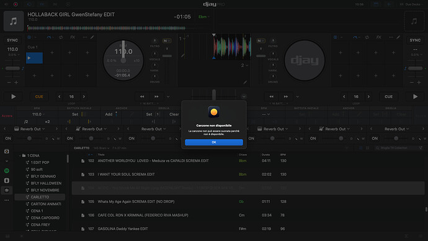The width and height of the screenshot is (428, 241).
Task: Open the left deck FX panel icon
Action: tap(73, 37)
